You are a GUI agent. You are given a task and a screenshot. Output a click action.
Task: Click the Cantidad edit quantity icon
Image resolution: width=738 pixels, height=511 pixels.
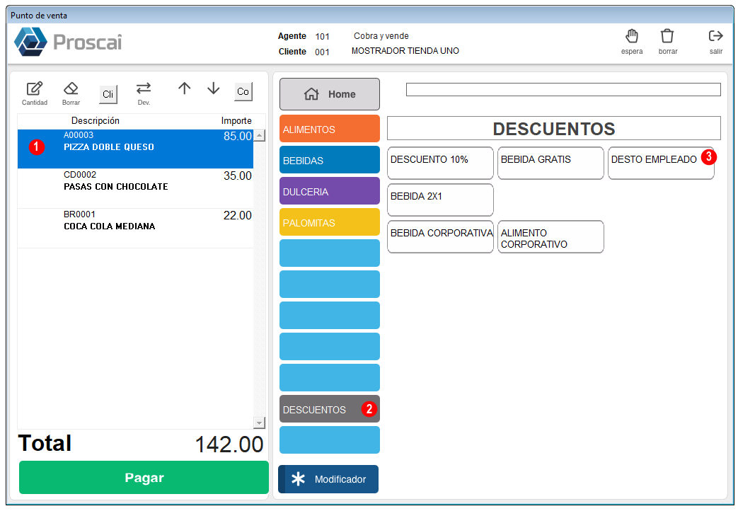pyautogui.click(x=35, y=88)
